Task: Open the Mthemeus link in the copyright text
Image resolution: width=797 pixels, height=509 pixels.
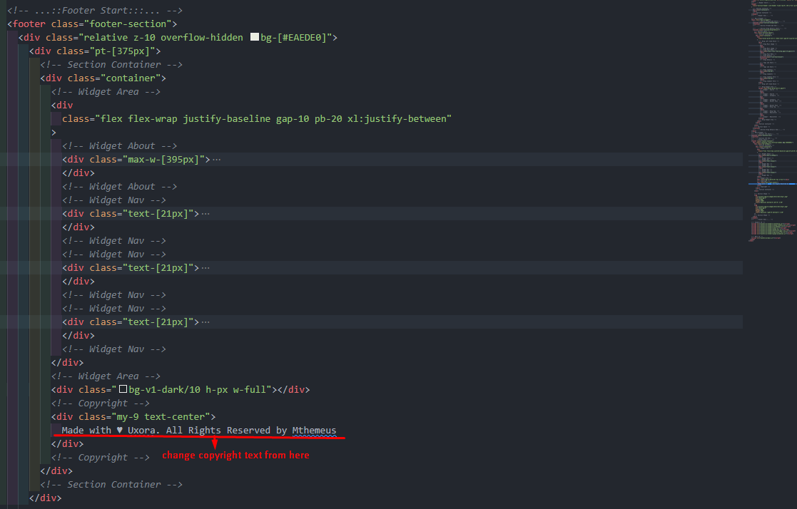Action: tap(315, 430)
